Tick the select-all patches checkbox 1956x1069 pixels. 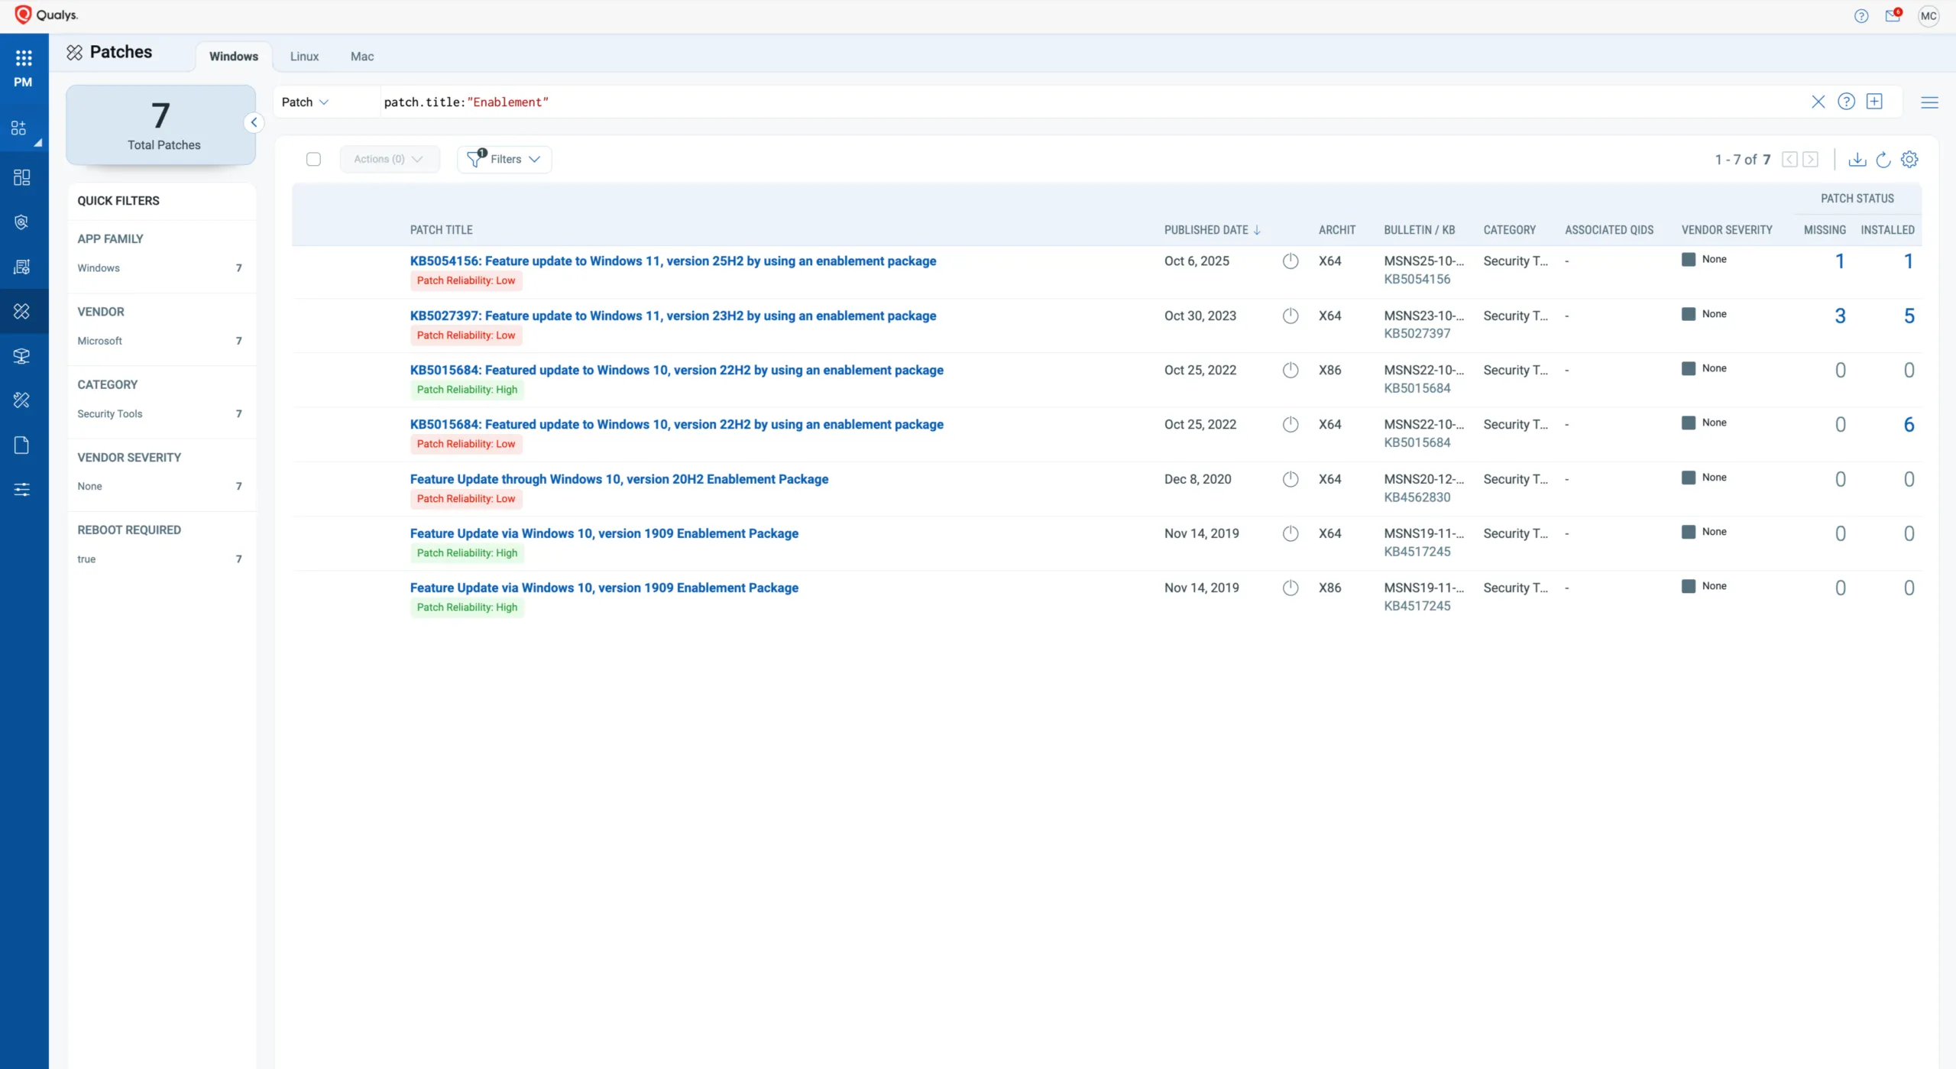(x=313, y=159)
